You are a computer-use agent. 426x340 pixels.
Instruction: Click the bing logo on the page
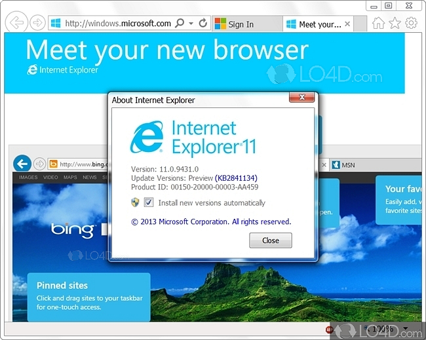[73, 230]
